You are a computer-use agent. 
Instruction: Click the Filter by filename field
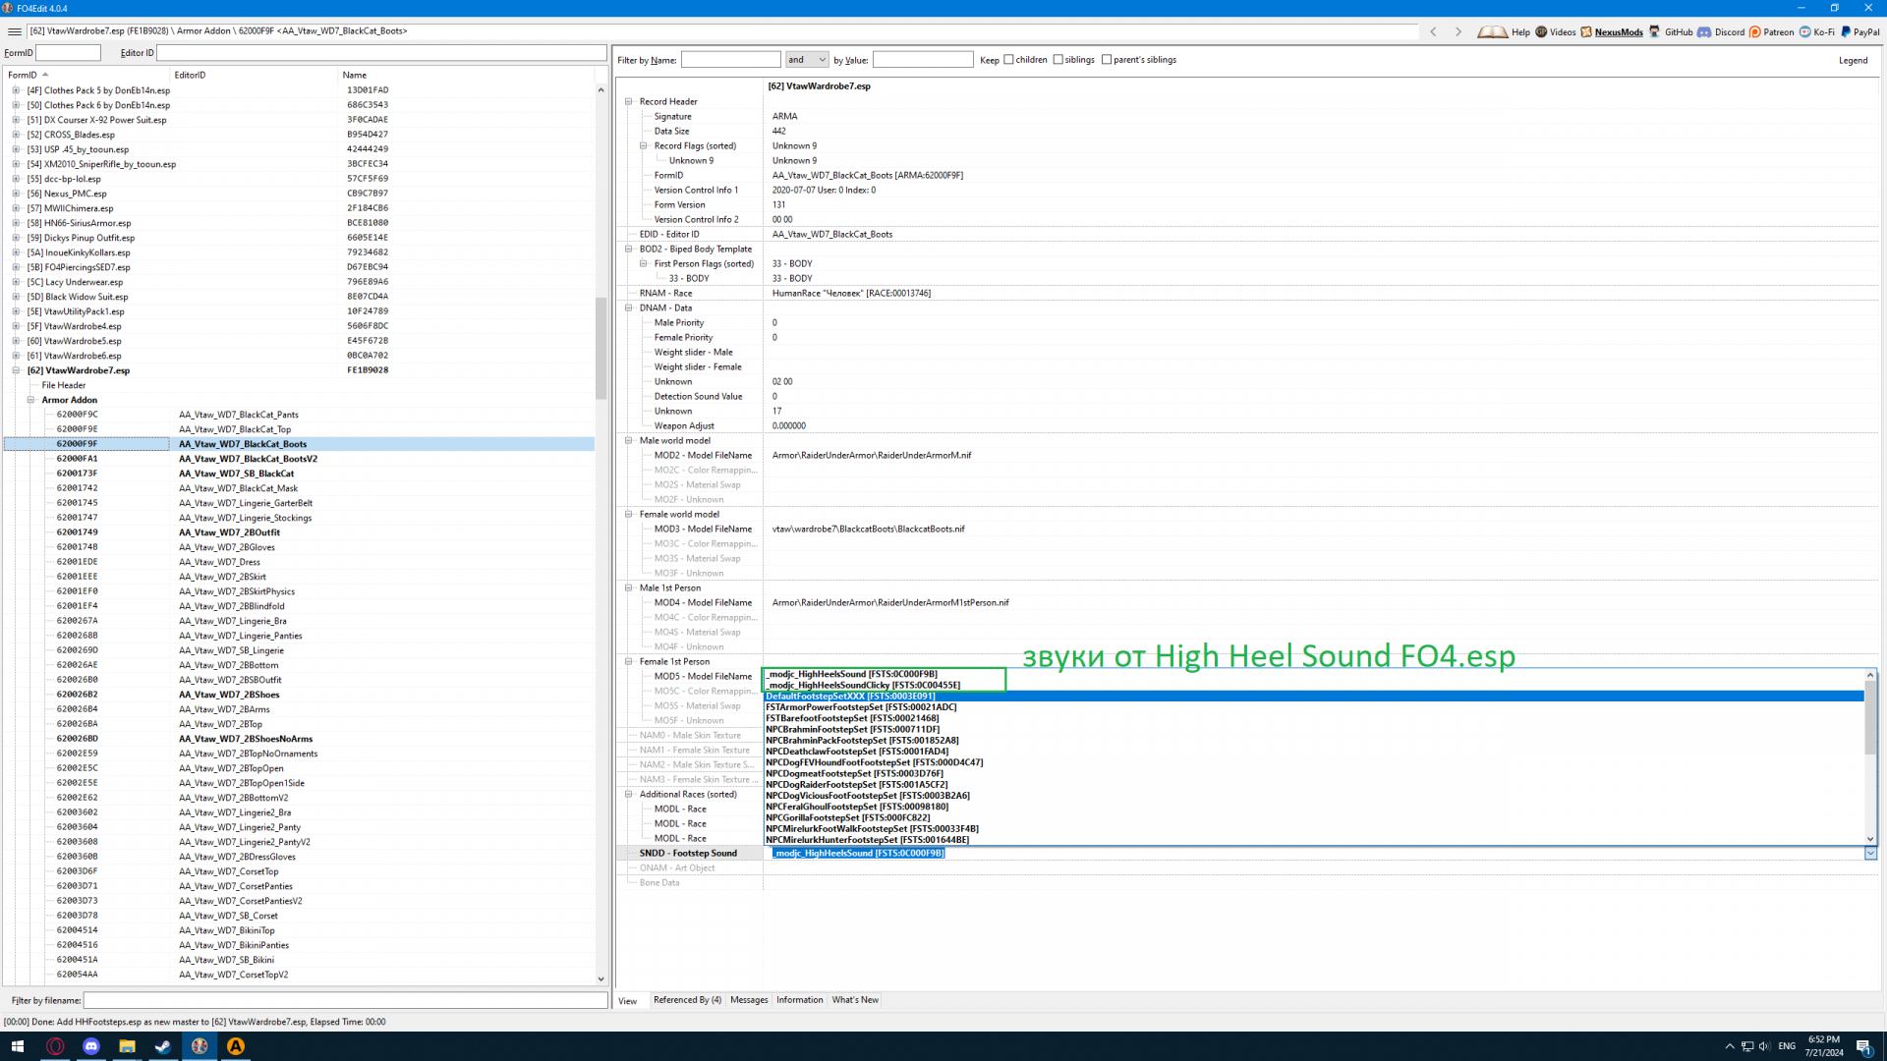tap(345, 1000)
